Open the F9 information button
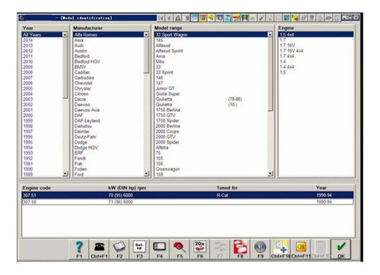Viewport: 380px width, 275px height. tap(260, 249)
